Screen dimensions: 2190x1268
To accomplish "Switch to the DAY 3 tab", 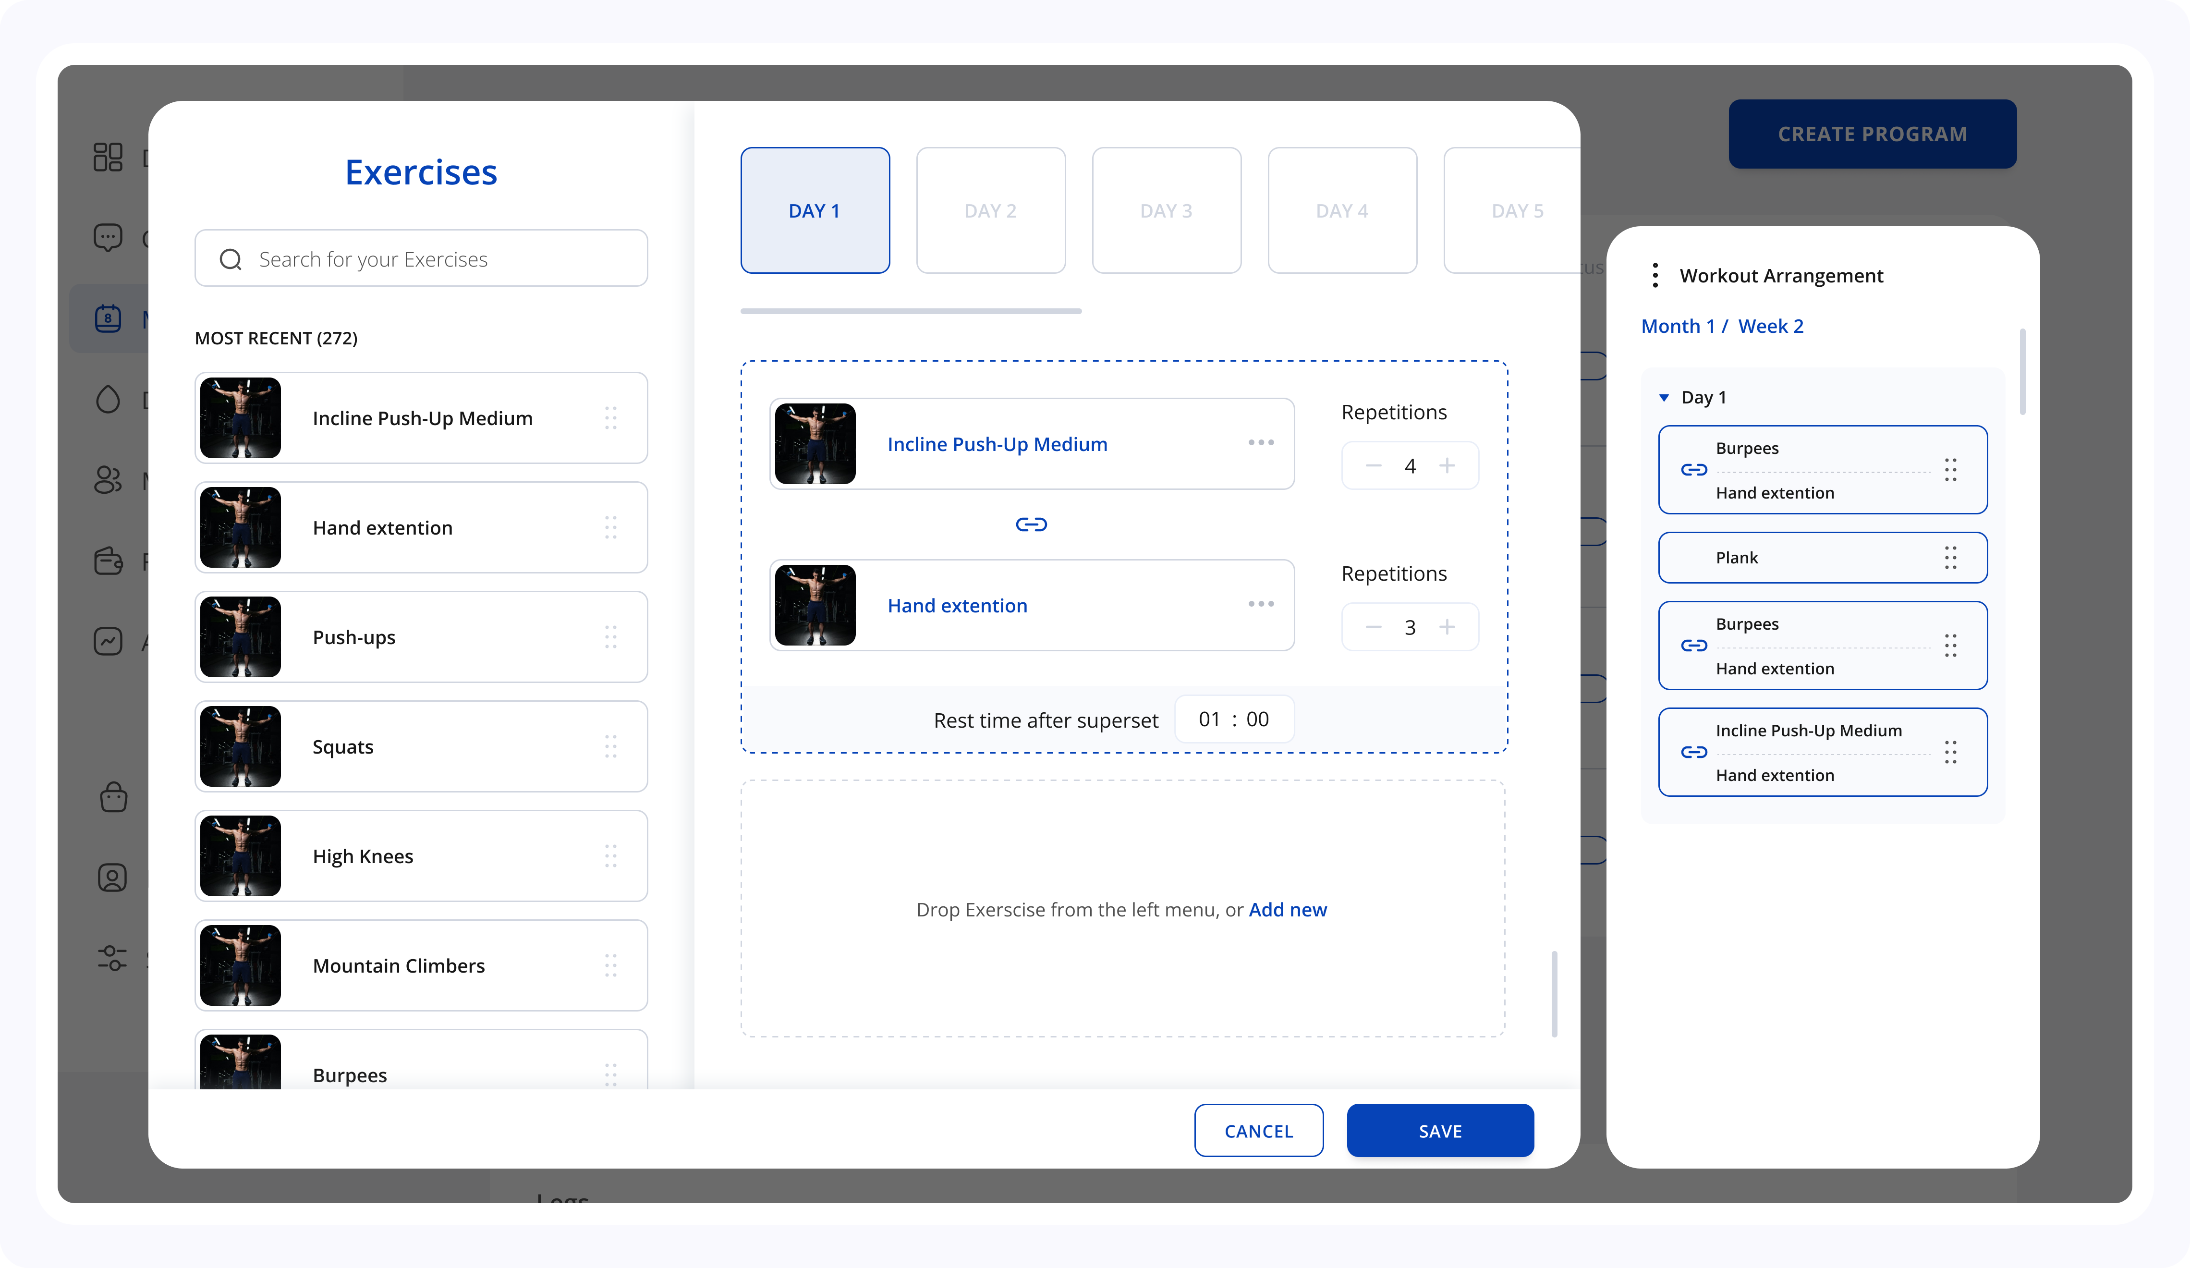I will pyautogui.click(x=1166, y=210).
